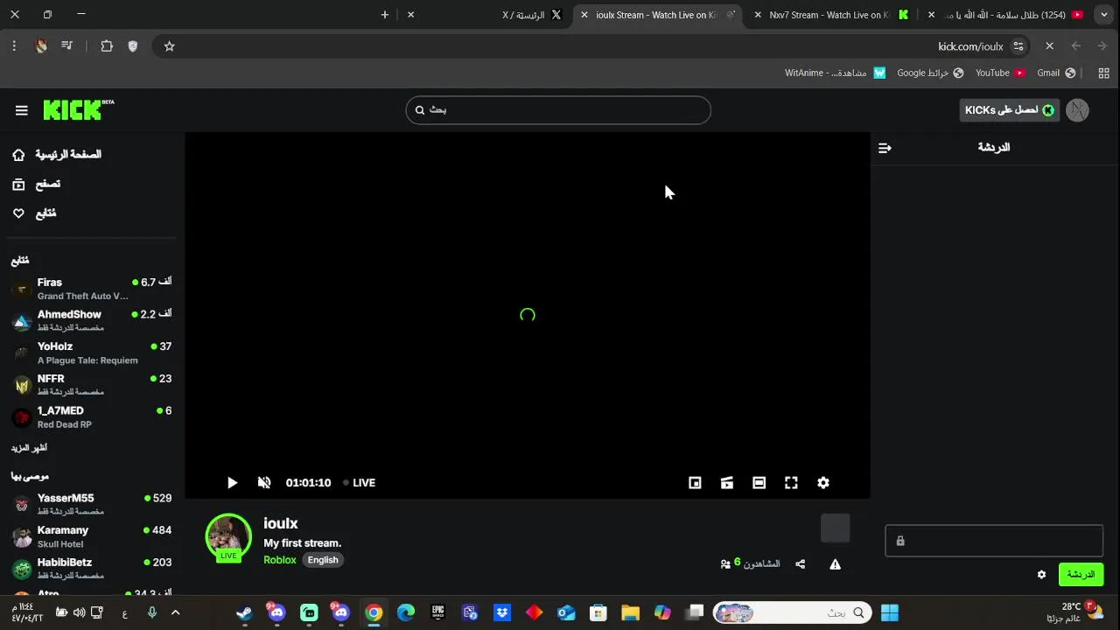Open 1_A7MED channel in sidebar
This screenshot has width=1120, height=630.
tap(91, 417)
